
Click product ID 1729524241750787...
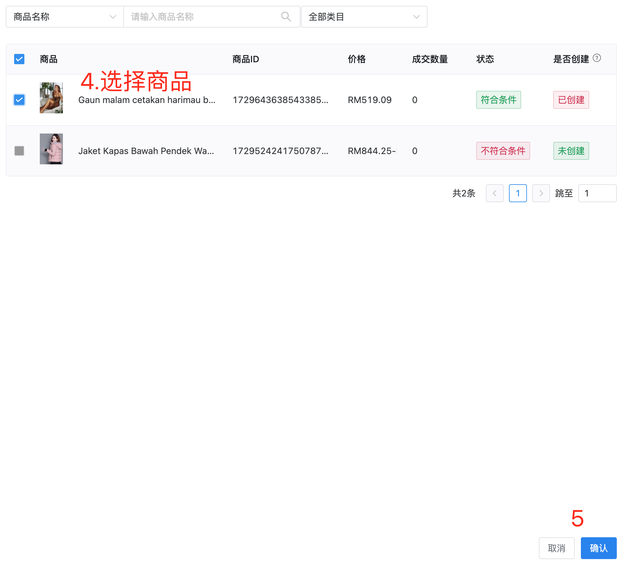coord(280,151)
